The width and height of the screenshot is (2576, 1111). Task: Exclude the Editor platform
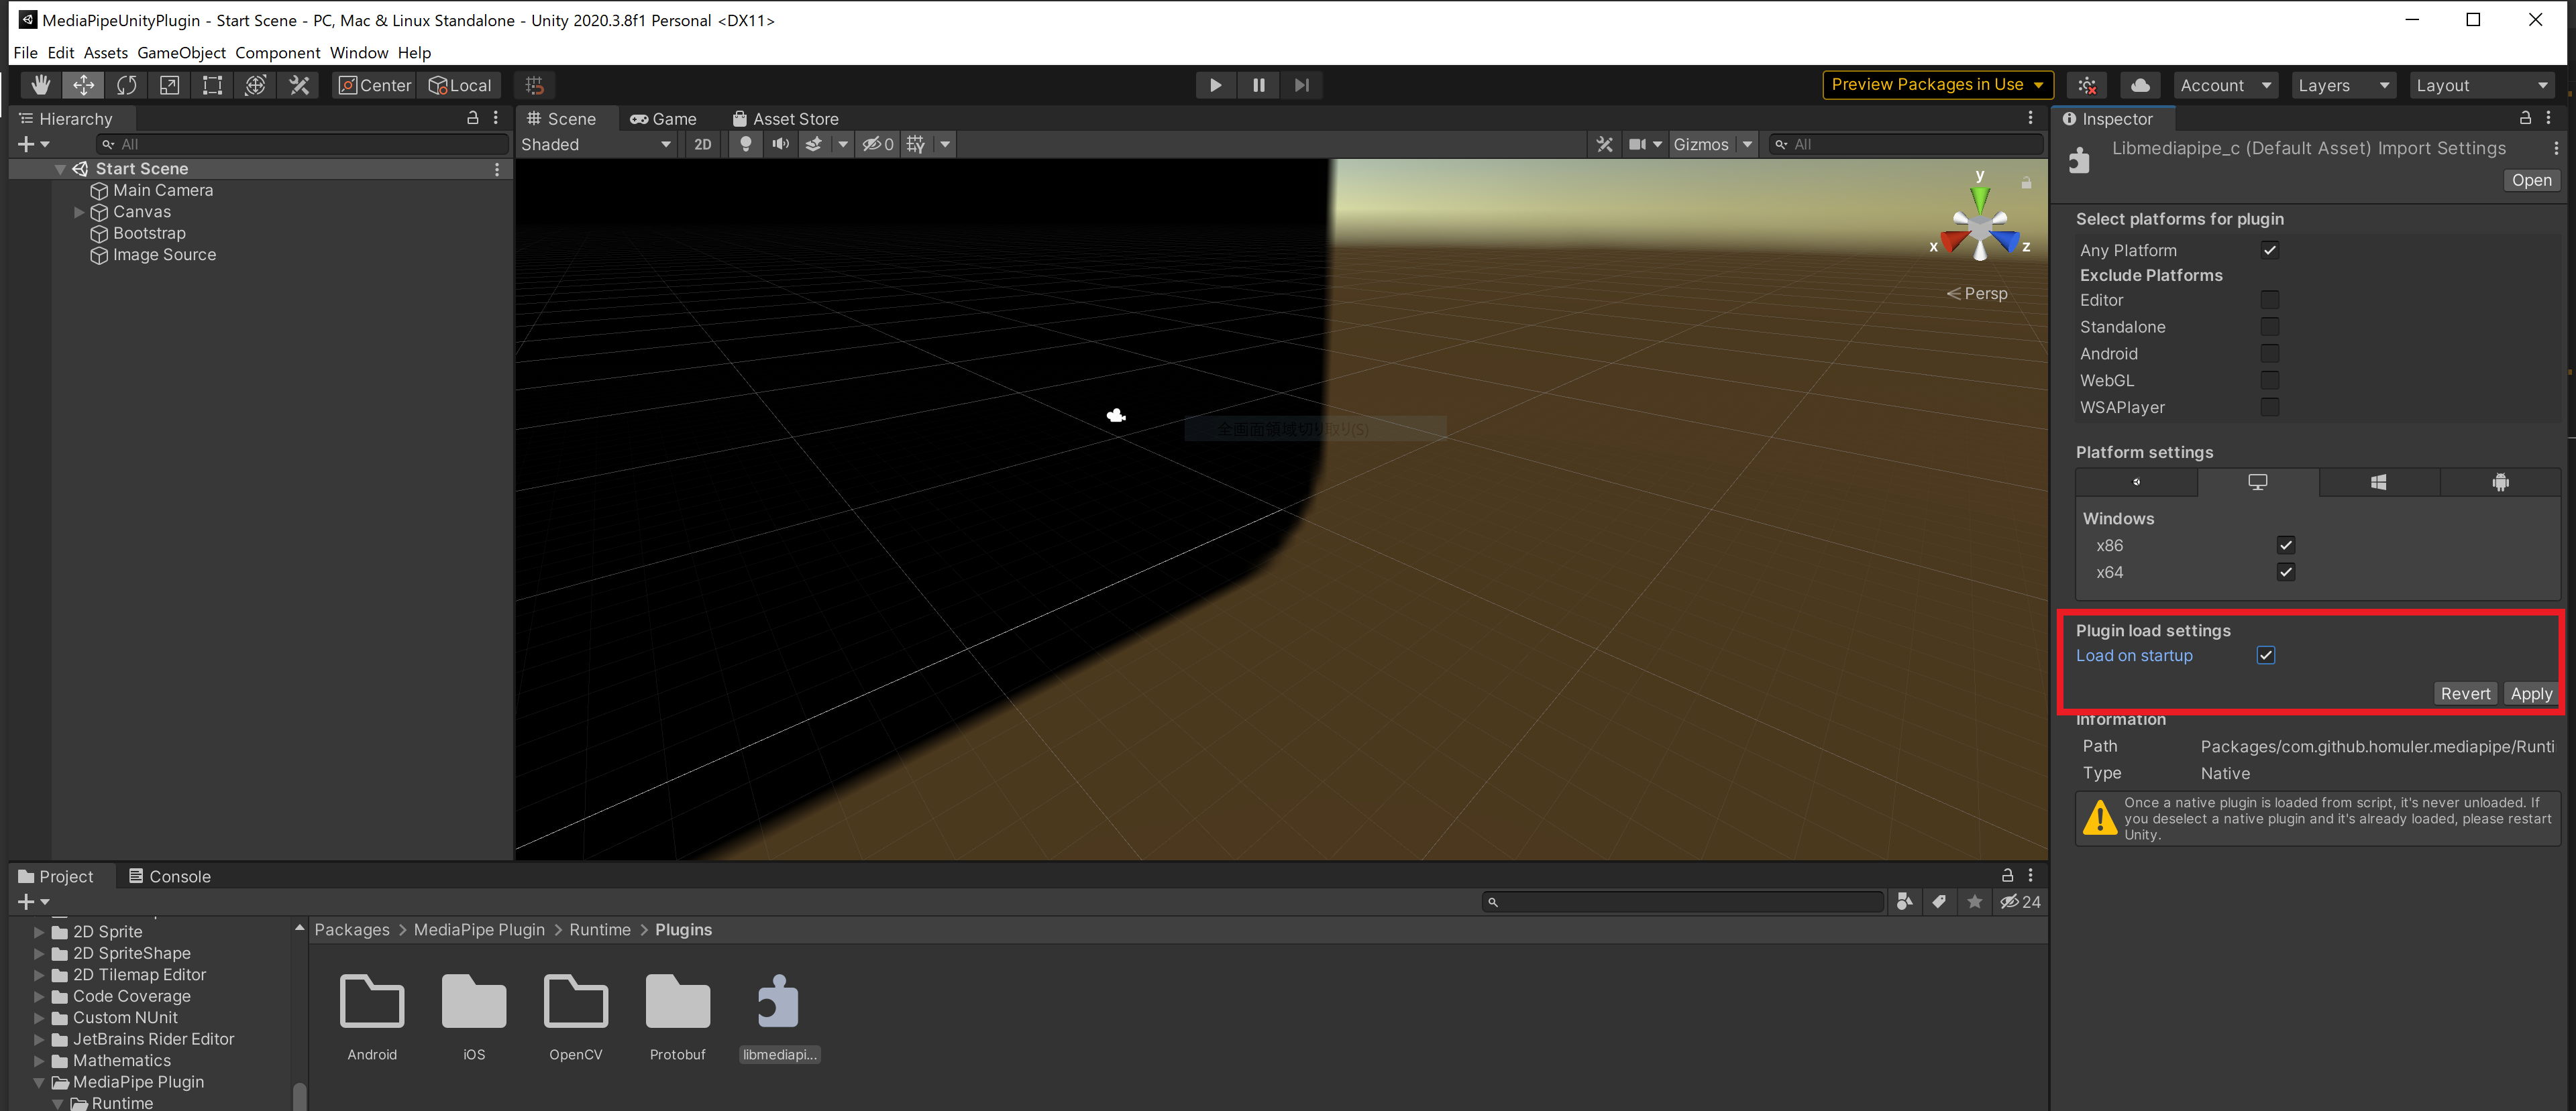2270,300
